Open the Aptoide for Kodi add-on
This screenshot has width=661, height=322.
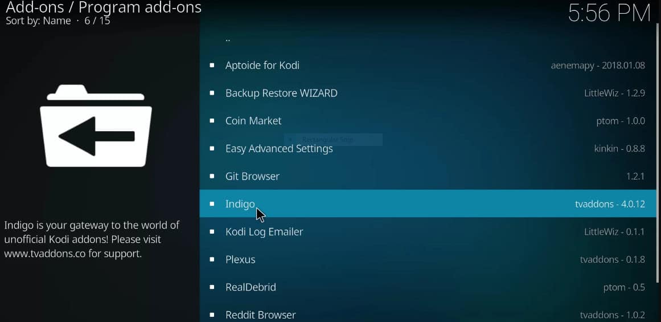pyautogui.click(x=428, y=66)
